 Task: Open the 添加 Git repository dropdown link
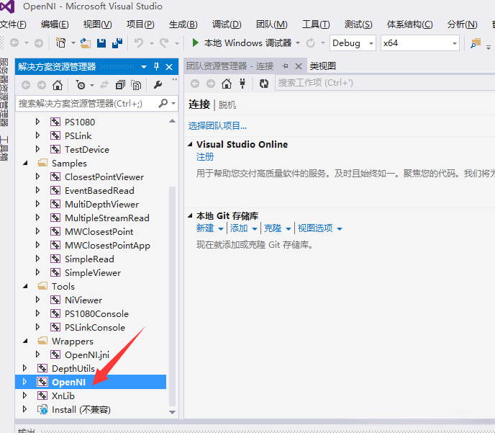point(244,228)
